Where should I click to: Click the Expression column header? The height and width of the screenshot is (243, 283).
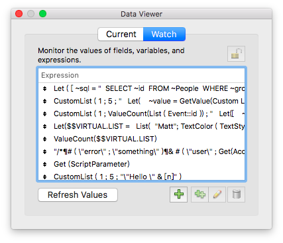[141, 75]
